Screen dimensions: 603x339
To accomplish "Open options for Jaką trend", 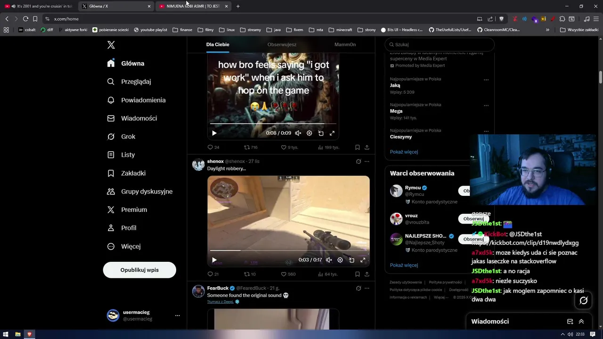I will click(486, 80).
